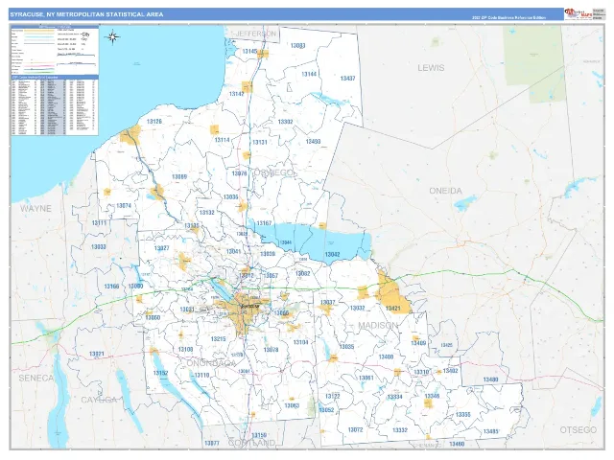614x460 pixels.
Task: Select the OTSEGO county label
Action: click(x=578, y=430)
